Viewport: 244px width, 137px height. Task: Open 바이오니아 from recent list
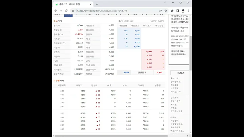pyautogui.click(x=176, y=92)
